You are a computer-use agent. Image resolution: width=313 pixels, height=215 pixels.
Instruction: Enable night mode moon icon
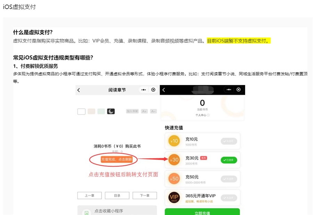[x=111, y=111]
